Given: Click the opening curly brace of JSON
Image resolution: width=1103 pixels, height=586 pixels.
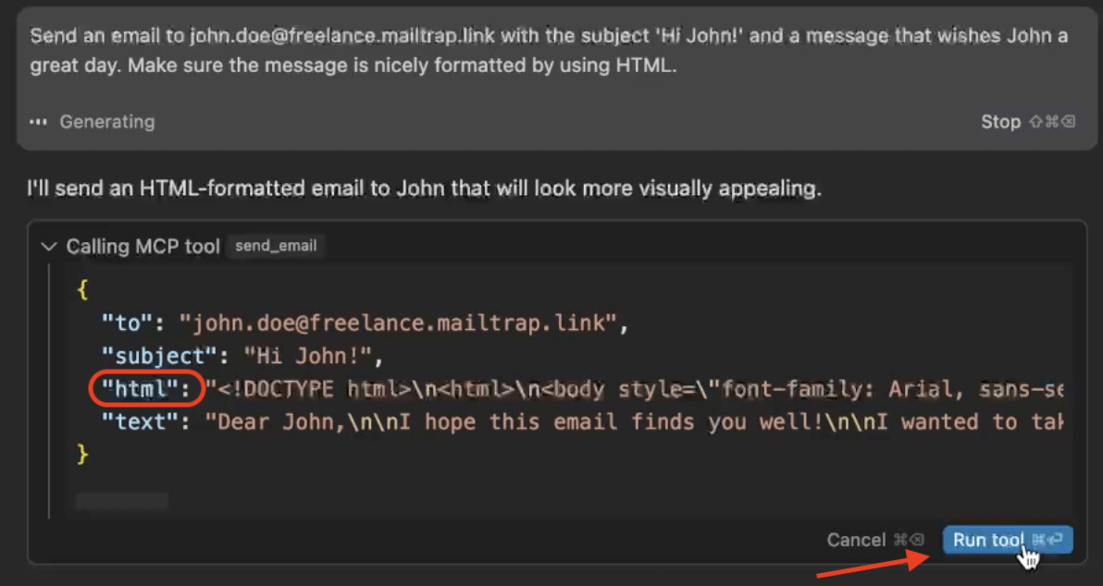Looking at the screenshot, I should coord(82,289).
